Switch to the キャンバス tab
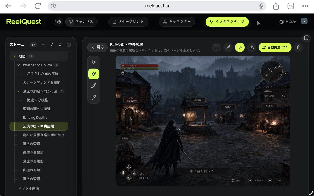 [x=81, y=22]
